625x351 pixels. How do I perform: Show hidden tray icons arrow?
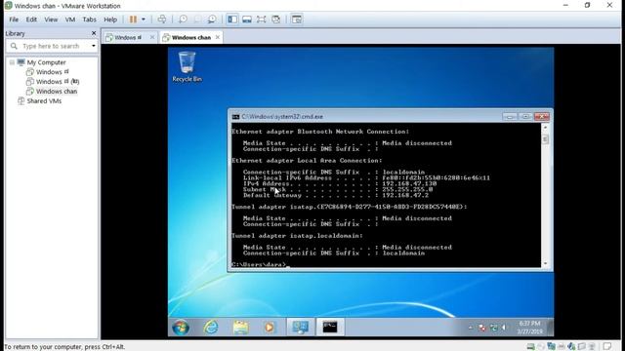471,328
